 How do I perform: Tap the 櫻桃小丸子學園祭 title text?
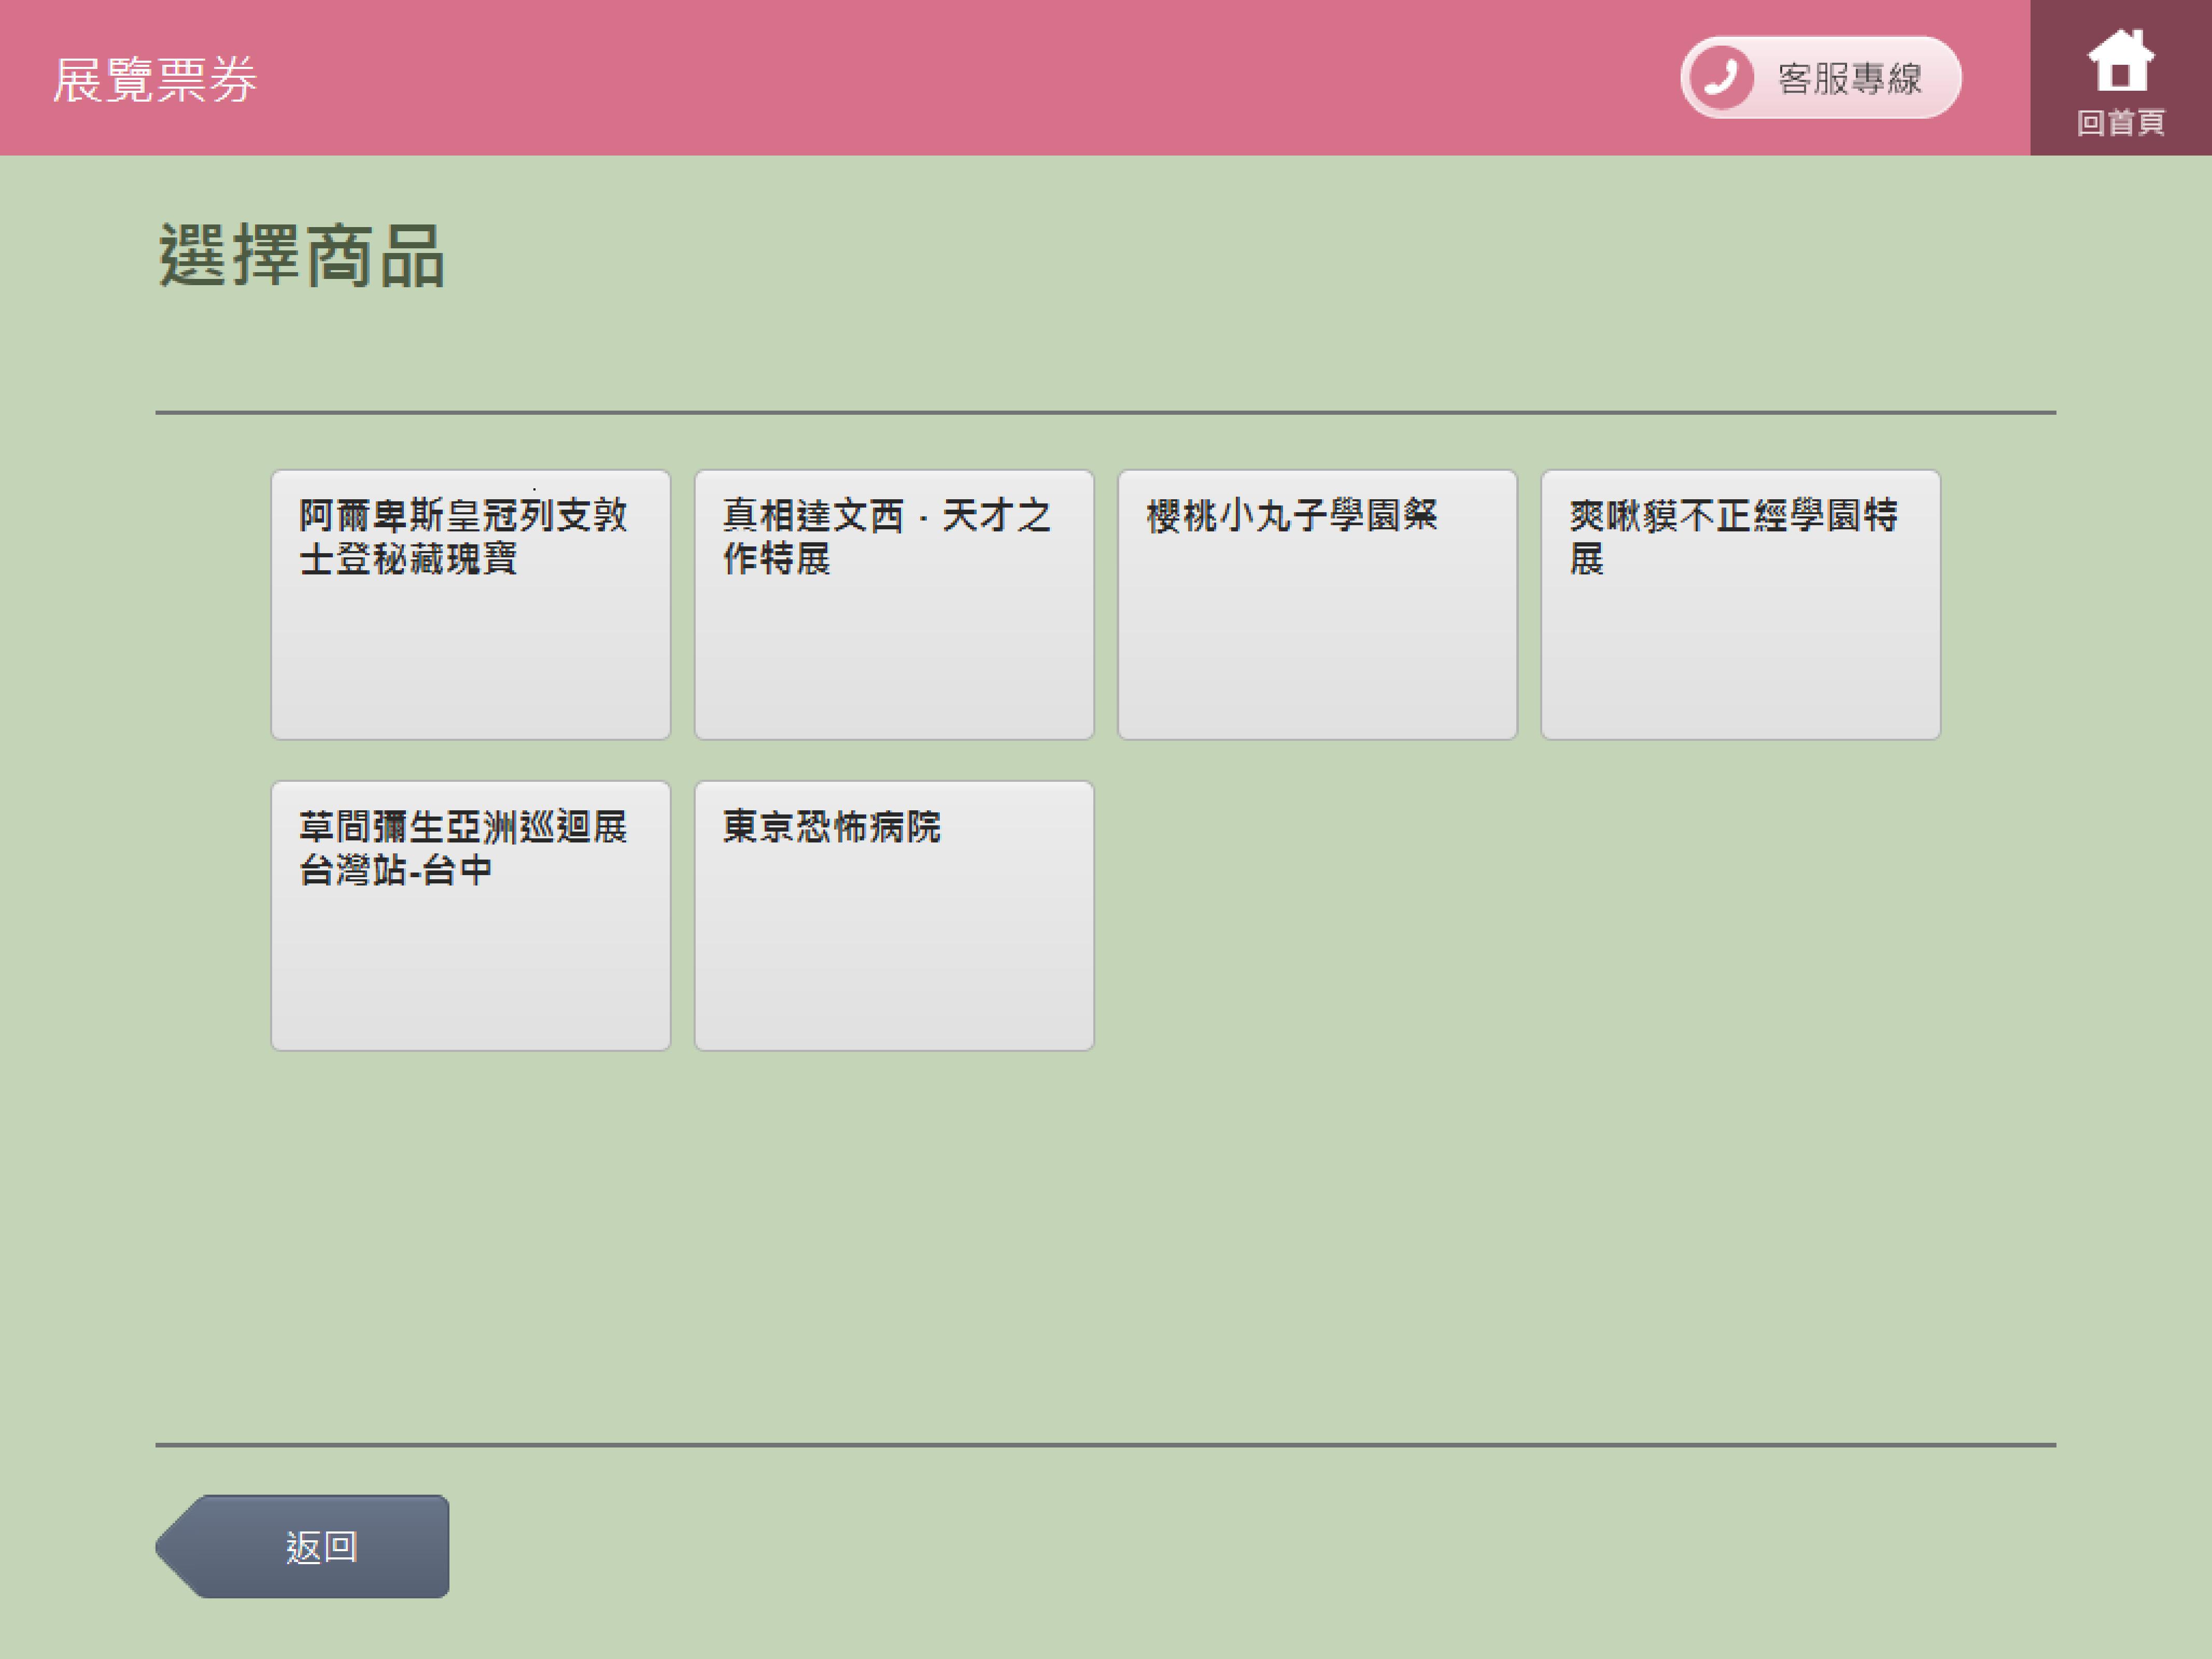coord(1291,516)
